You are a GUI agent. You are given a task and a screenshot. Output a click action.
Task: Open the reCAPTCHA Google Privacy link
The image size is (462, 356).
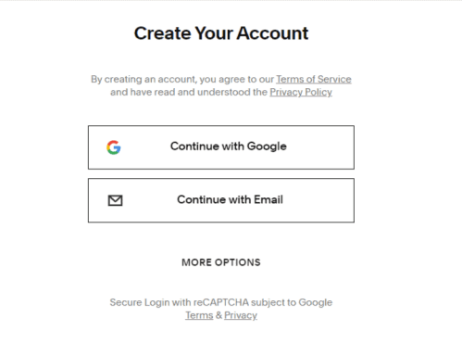(241, 315)
